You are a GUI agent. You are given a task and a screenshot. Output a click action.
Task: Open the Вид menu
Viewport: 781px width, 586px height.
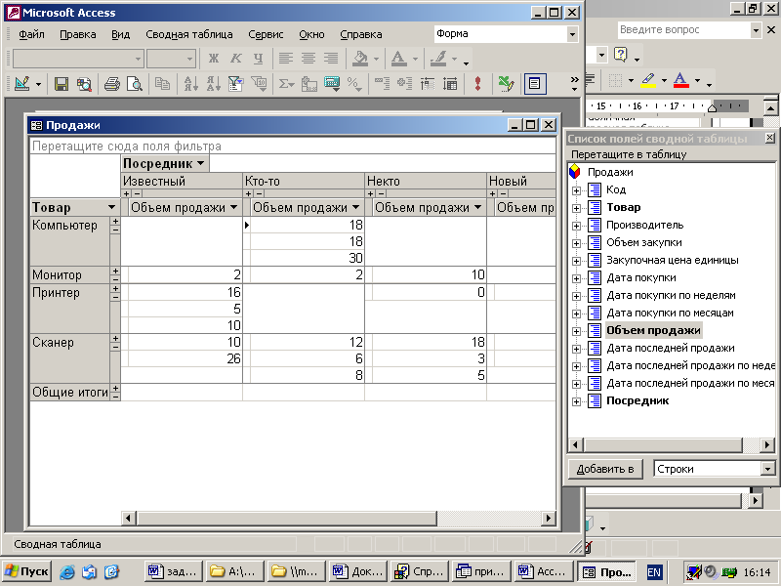point(120,34)
